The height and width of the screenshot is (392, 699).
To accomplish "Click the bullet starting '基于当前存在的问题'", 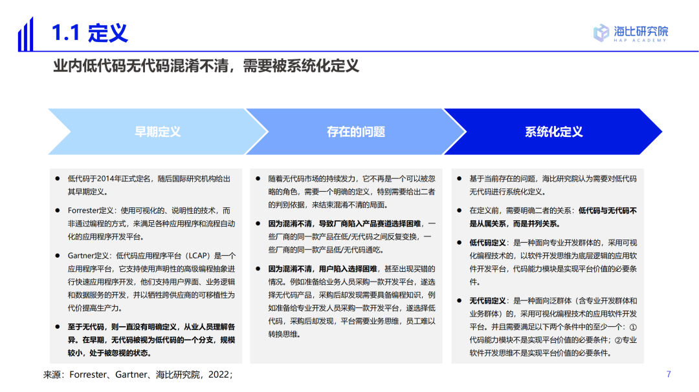I will (553, 185).
